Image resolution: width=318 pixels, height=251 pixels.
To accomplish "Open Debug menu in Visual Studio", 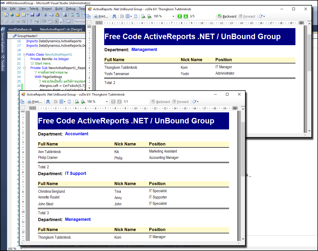I will click(x=71, y=9).
